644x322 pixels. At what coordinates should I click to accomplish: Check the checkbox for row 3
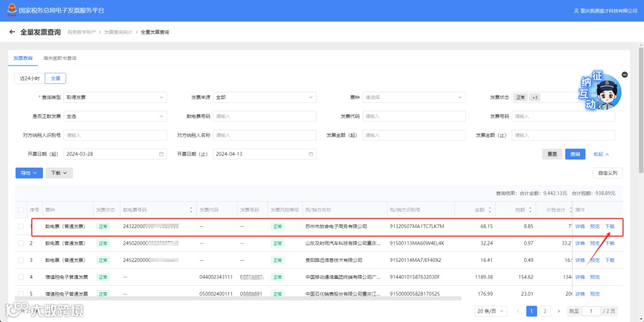tap(21, 260)
